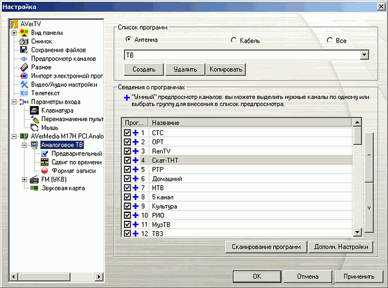Click tree panel horizontal scrollbar right arrow
Screen dimensions: 388x288
pyautogui.click(x=99, y=276)
